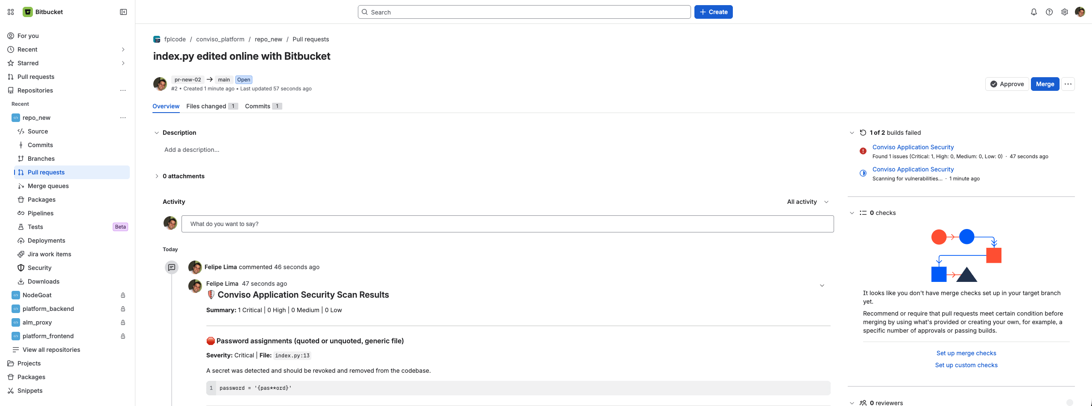The height and width of the screenshot is (406, 1092).
Task: Click the pr-new-02 source branch label
Action: (x=188, y=80)
